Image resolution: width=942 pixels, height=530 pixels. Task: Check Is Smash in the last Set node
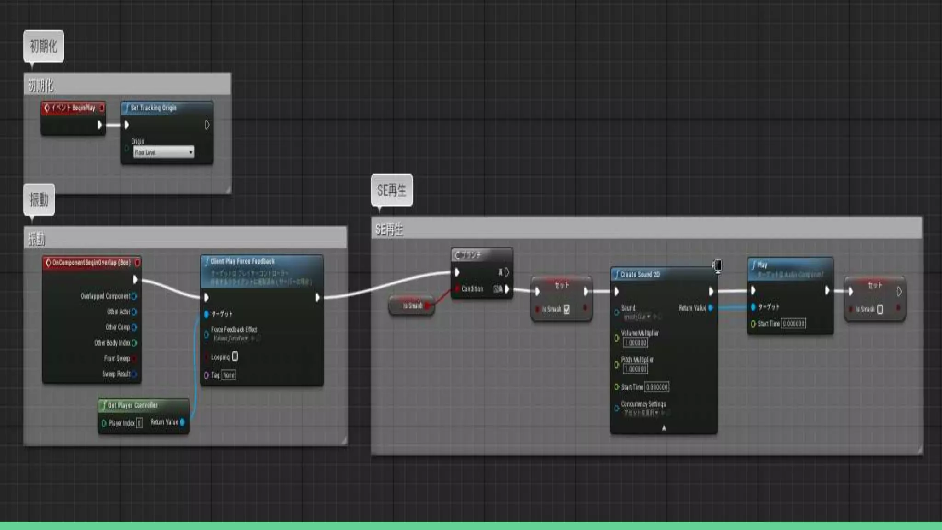[x=880, y=309]
